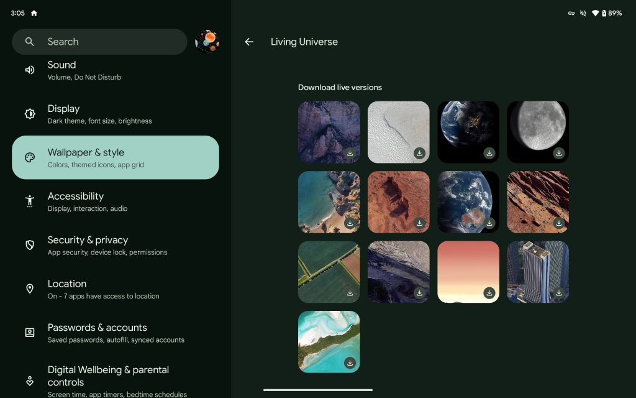Tap the home icon in status bar
The width and height of the screenshot is (636, 398).
coord(34,13)
